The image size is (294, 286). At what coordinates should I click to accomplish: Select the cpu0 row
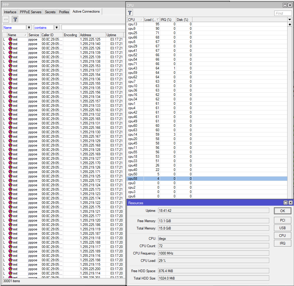pyautogui.click(x=207, y=183)
